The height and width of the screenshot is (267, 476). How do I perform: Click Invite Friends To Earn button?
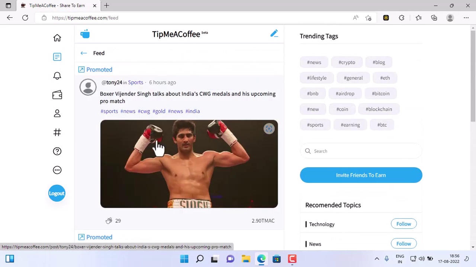361,175
